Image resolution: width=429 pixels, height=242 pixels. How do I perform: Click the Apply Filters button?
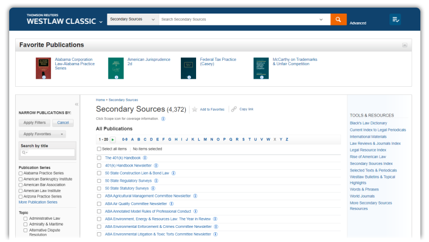(35, 123)
